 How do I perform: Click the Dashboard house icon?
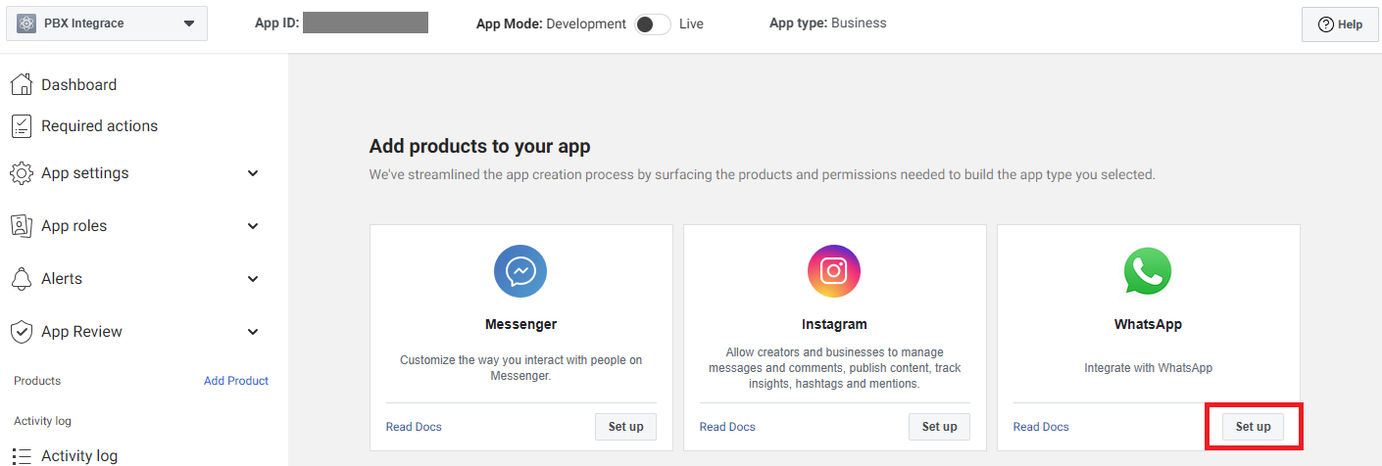pyautogui.click(x=22, y=85)
